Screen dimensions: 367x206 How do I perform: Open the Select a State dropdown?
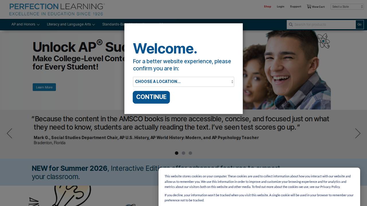pos(347,7)
